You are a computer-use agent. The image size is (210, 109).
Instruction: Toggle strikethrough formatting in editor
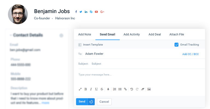pos(102,89)
